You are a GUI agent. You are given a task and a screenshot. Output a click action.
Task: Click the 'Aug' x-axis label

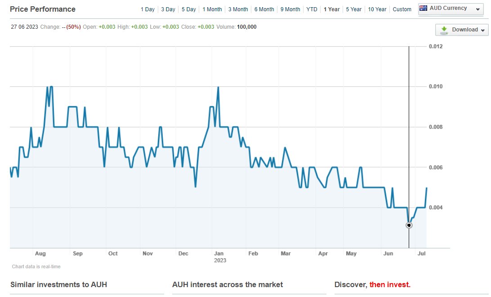pos(40,253)
